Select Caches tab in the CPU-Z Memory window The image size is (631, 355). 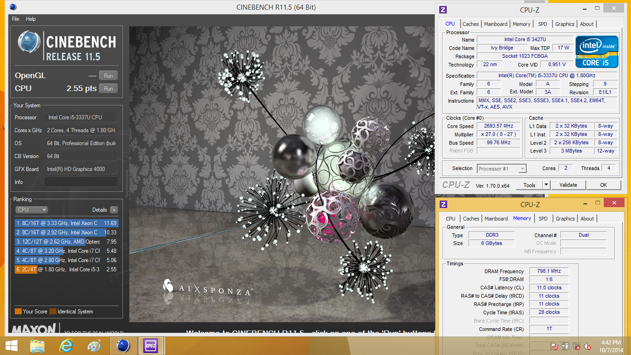click(471, 219)
